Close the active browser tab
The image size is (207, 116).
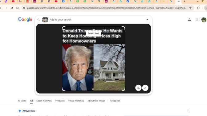point(179,1)
